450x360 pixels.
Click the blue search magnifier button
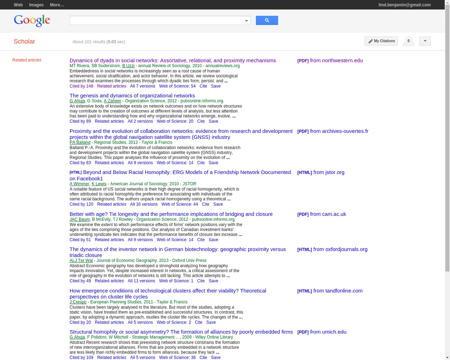coord(267,20)
